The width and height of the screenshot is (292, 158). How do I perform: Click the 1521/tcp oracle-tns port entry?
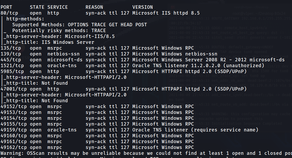coord(12,66)
